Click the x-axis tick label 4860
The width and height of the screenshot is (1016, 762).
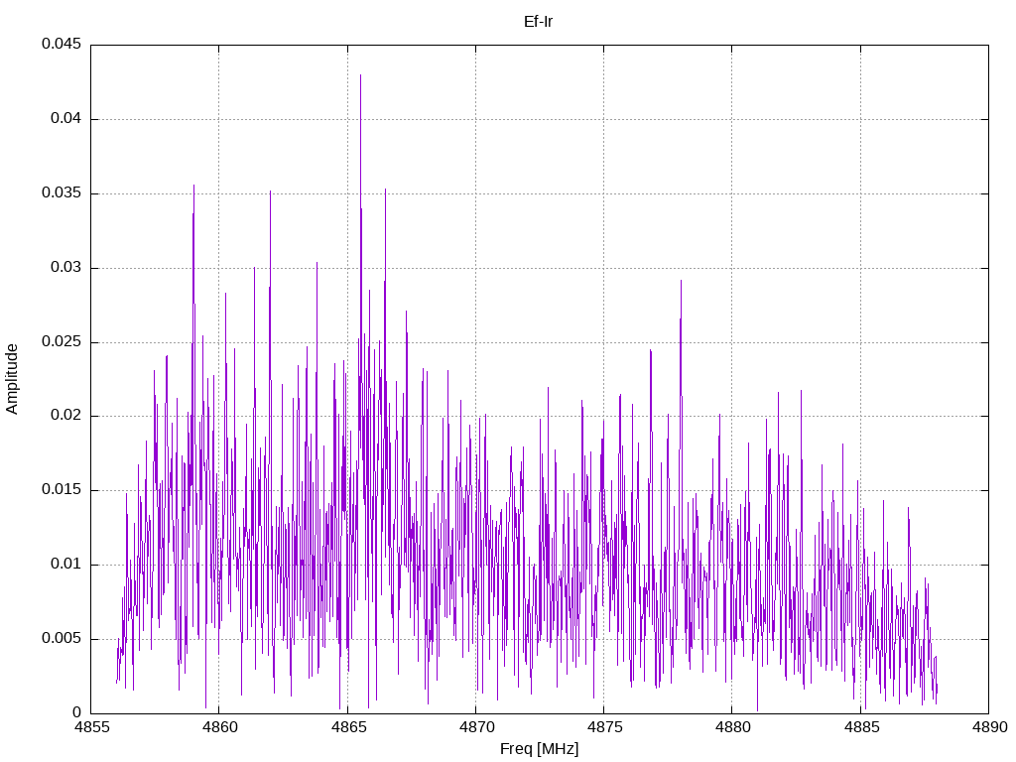coord(219,727)
